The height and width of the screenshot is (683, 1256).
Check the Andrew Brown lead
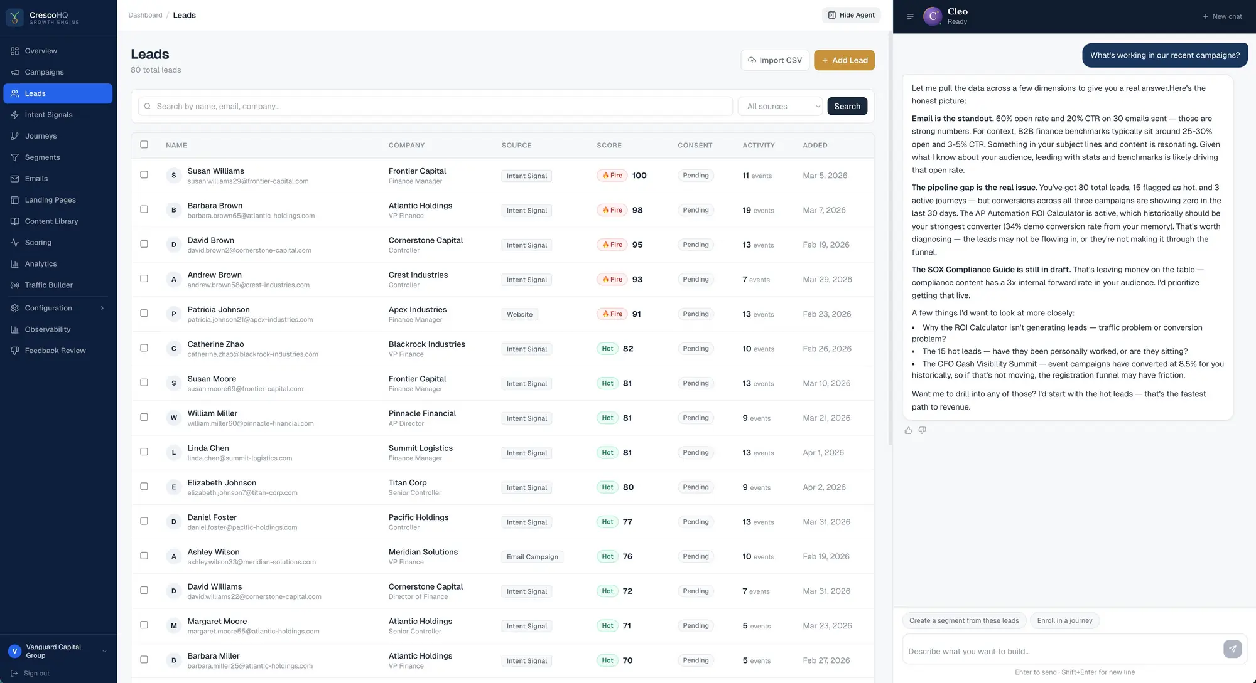pyautogui.click(x=144, y=278)
